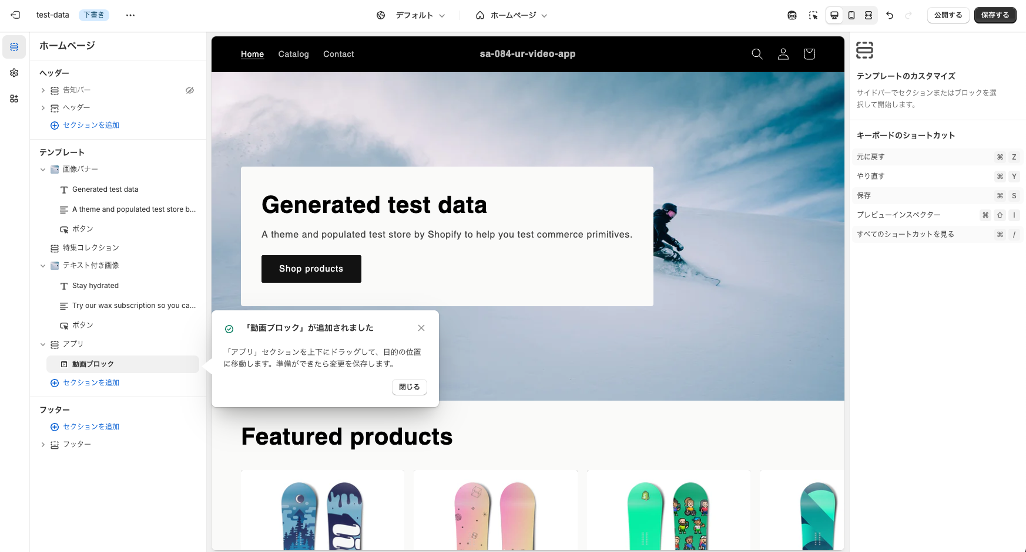Switch to mobile preview icon

pyautogui.click(x=851, y=15)
